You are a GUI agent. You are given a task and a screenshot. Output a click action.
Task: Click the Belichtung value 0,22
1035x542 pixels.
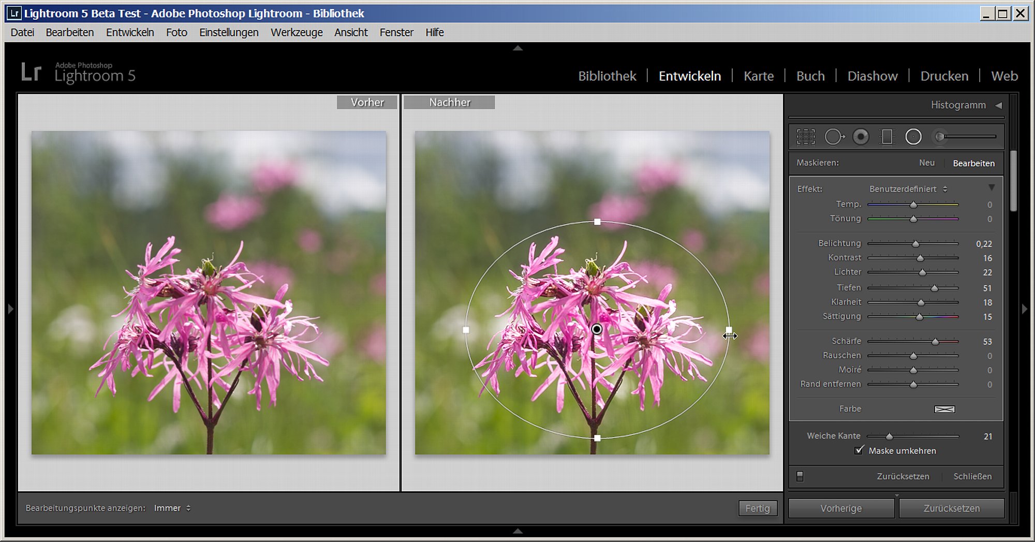coord(984,244)
